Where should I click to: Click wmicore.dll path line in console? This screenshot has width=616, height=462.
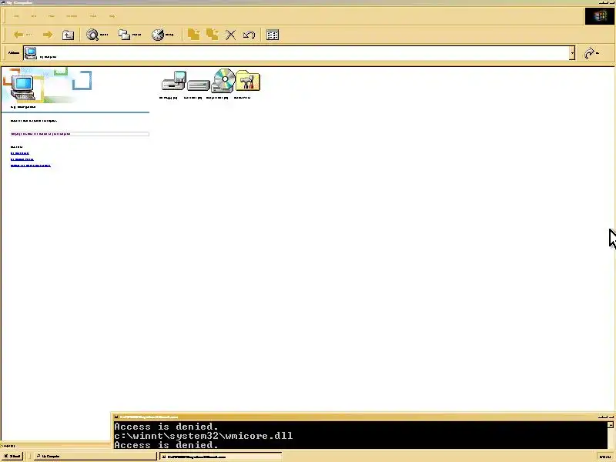point(203,436)
